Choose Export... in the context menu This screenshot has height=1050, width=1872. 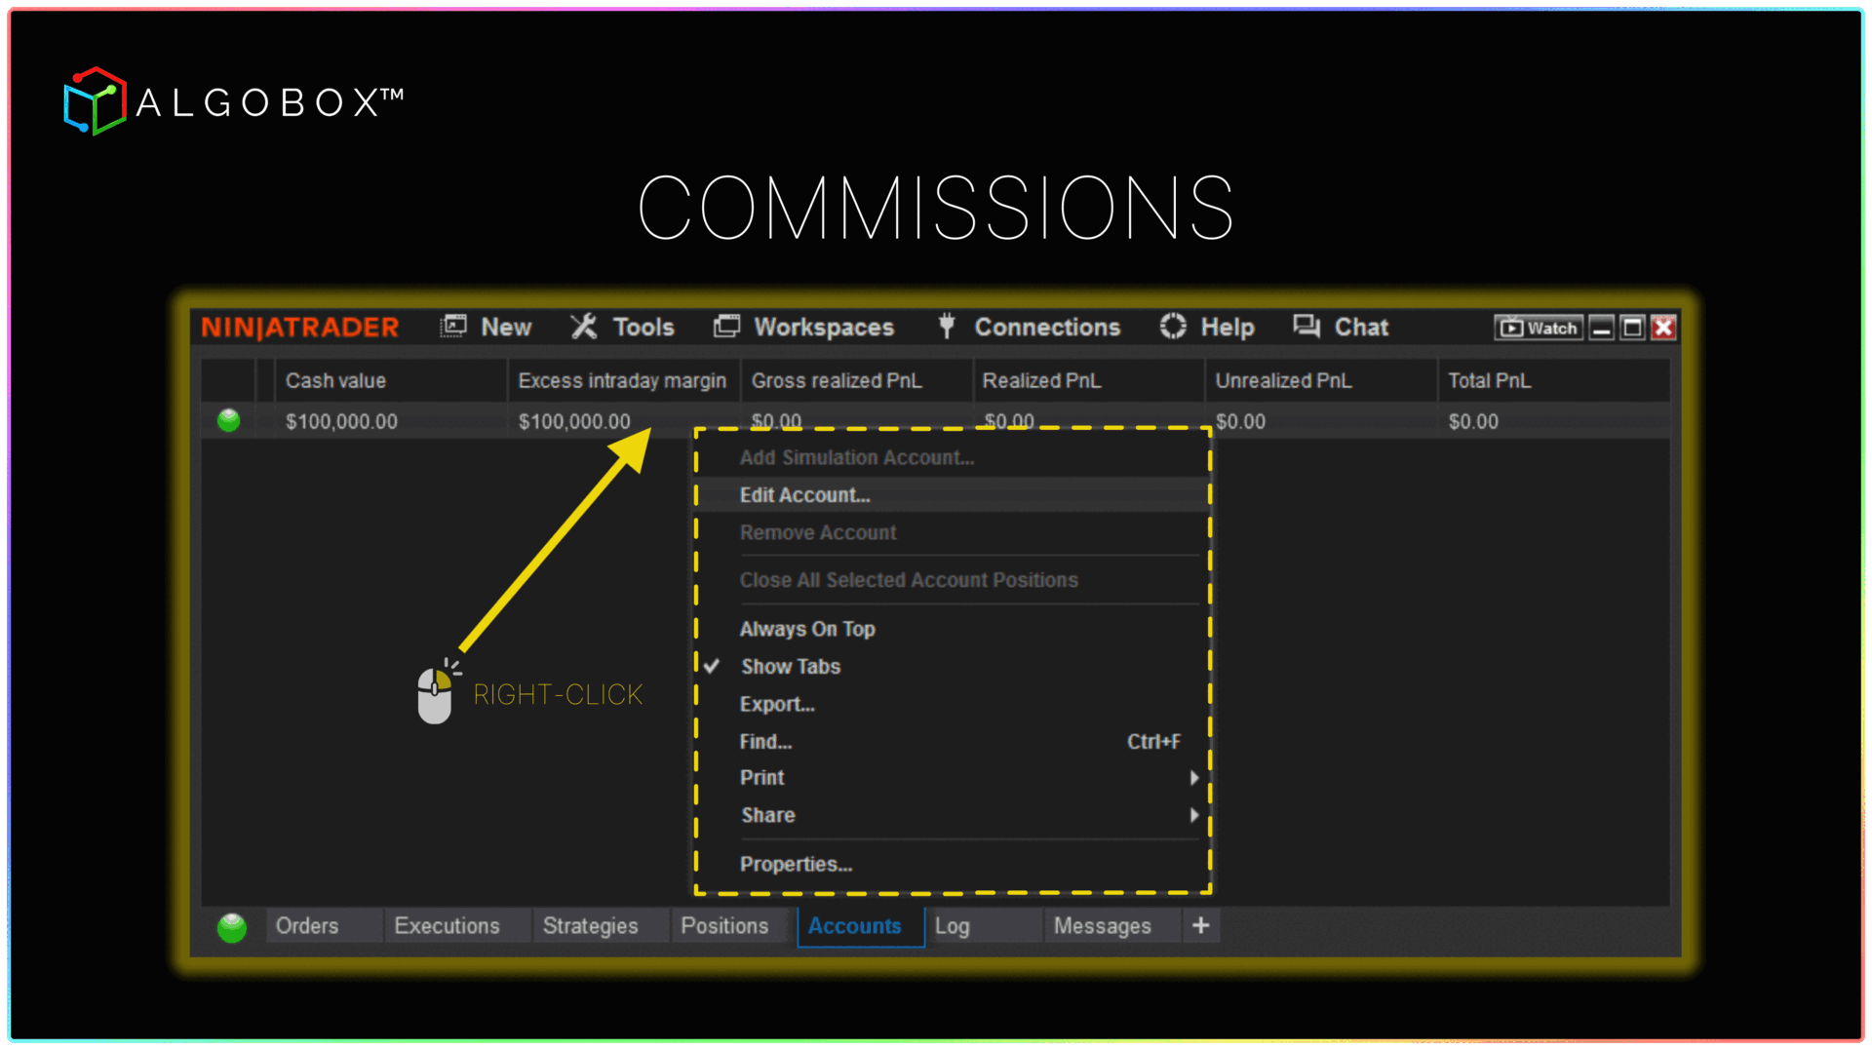777,705
